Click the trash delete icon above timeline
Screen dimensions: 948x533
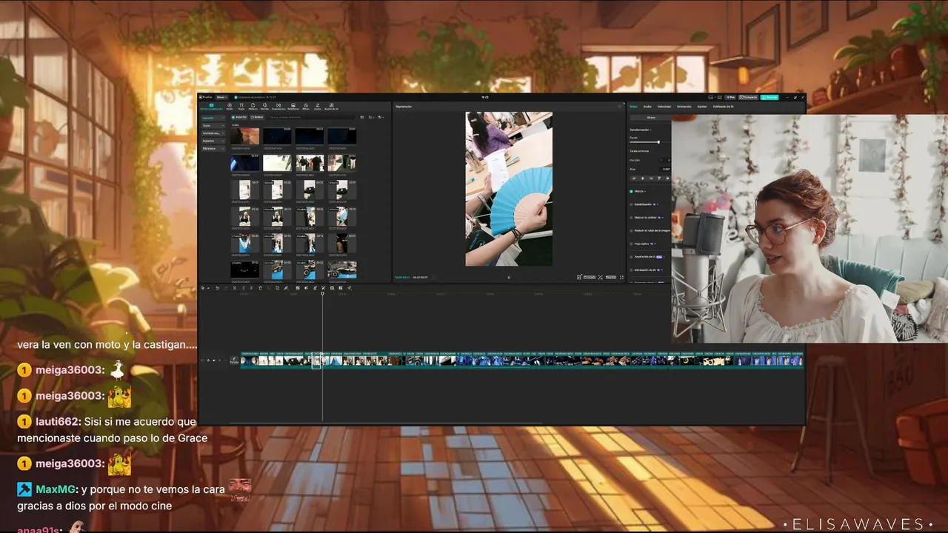[x=260, y=288]
